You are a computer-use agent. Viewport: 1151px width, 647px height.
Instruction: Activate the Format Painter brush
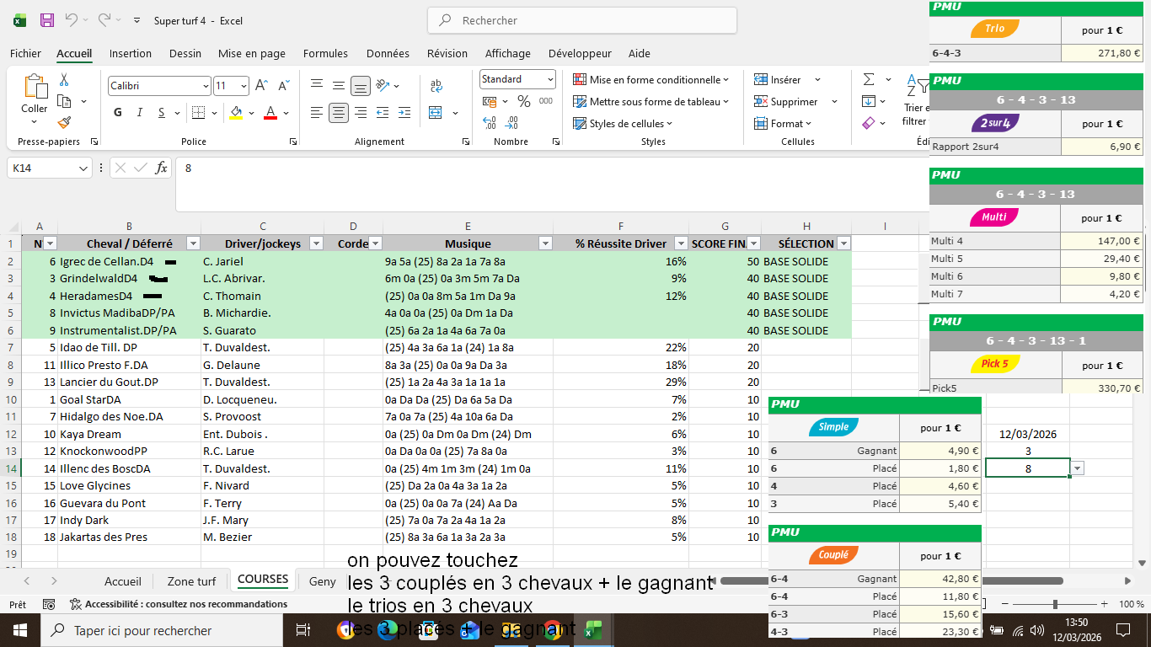(x=64, y=122)
